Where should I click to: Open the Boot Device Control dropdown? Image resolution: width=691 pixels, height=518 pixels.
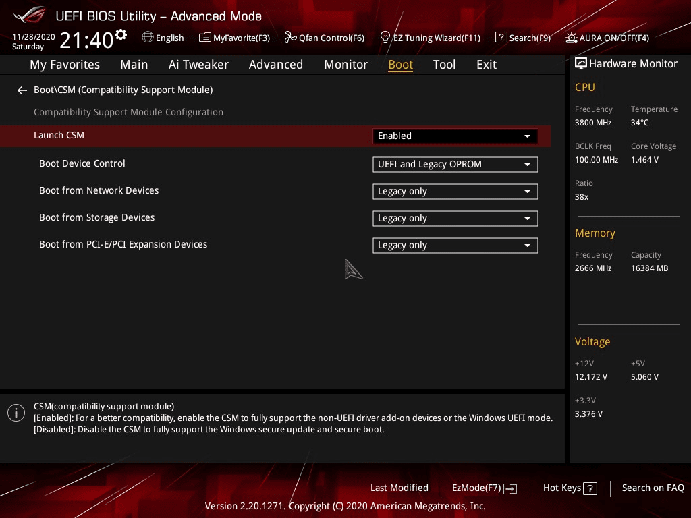point(455,165)
